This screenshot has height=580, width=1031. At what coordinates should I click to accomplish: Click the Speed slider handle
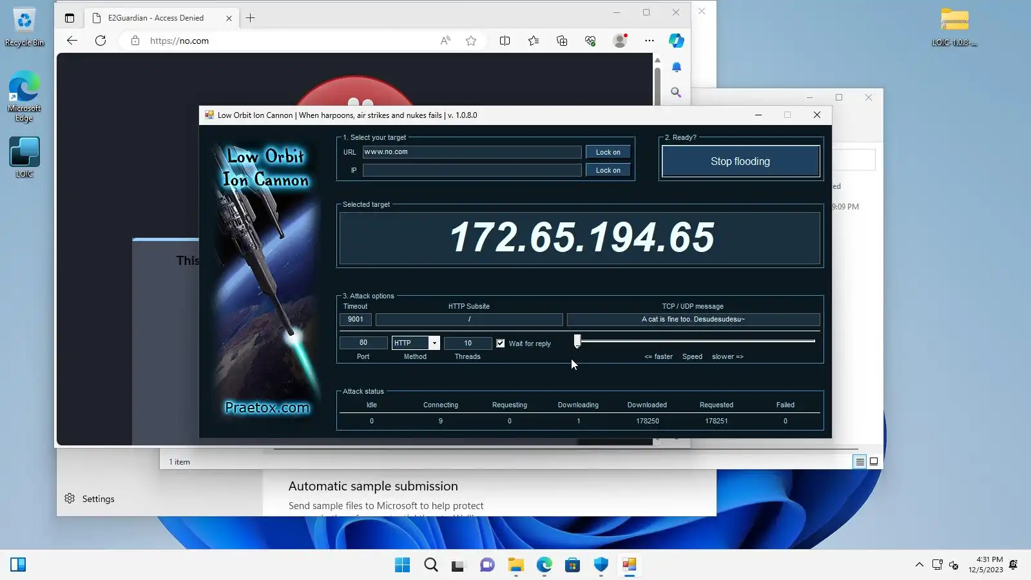(x=577, y=341)
